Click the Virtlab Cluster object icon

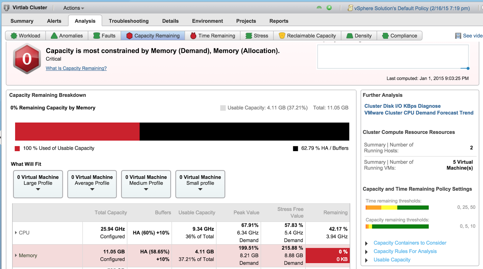pyautogui.click(x=6, y=8)
